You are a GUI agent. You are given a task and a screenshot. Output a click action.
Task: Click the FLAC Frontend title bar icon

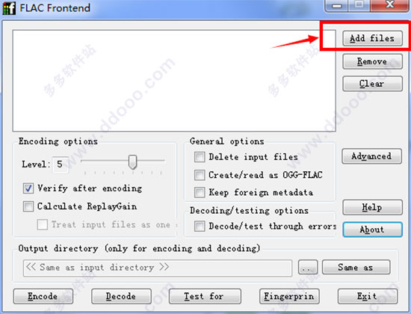pyautogui.click(x=9, y=8)
